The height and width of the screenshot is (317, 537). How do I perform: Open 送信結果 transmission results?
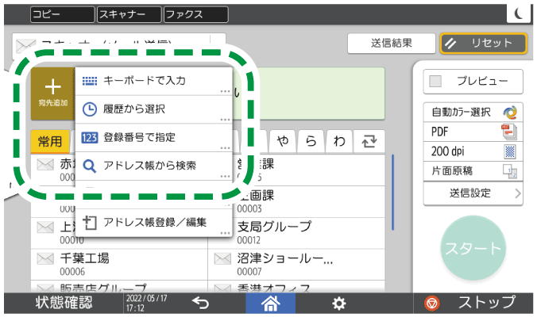click(x=392, y=43)
